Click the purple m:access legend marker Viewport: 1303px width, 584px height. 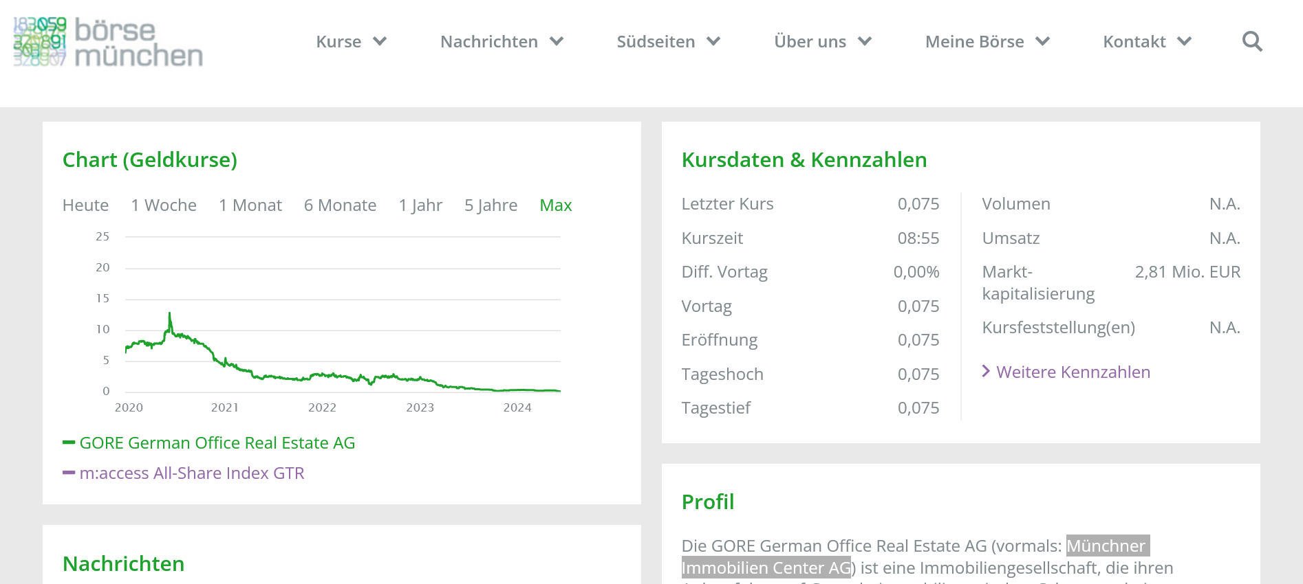point(69,473)
